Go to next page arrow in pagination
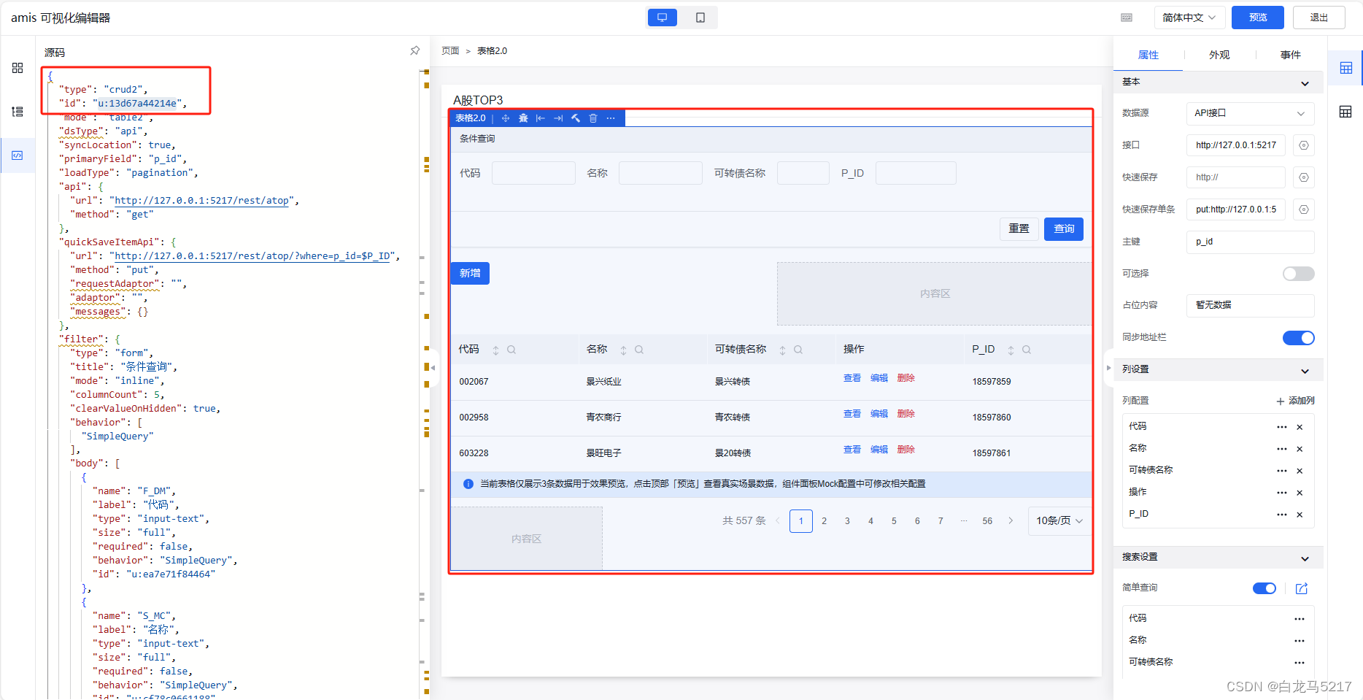1363x700 pixels. (x=1011, y=520)
